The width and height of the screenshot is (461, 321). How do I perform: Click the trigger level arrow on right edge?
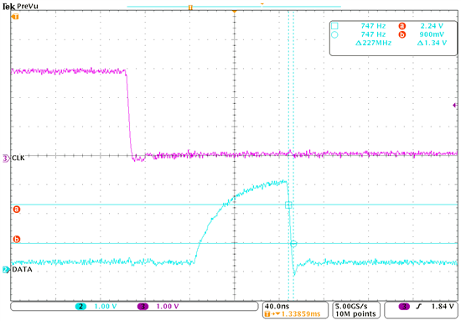455,106
